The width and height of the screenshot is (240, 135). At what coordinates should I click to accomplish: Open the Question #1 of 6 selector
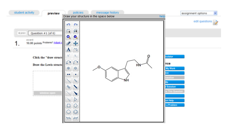pos(45,33)
